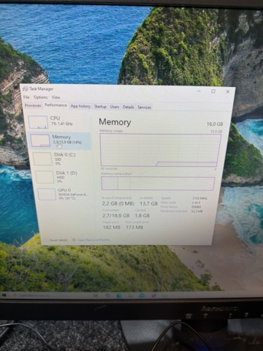This screenshot has height=351, width=263.
Task: Switch to the Users tab
Action: (115, 107)
